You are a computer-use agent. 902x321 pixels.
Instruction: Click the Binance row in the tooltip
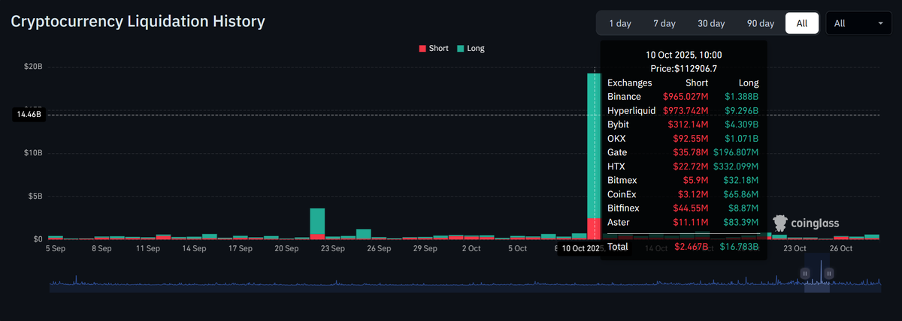coord(683,97)
